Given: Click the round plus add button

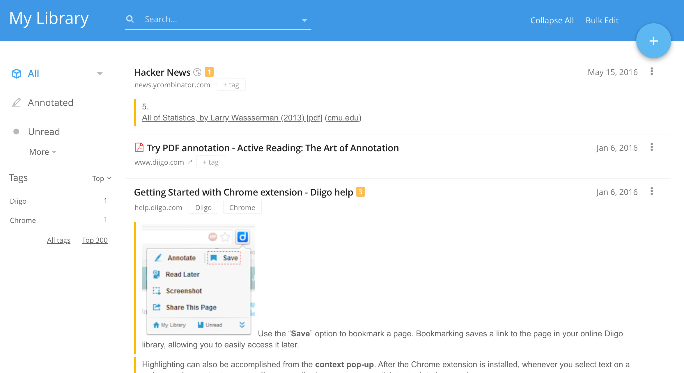Looking at the screenshot, I should click(x=653, y=41).
